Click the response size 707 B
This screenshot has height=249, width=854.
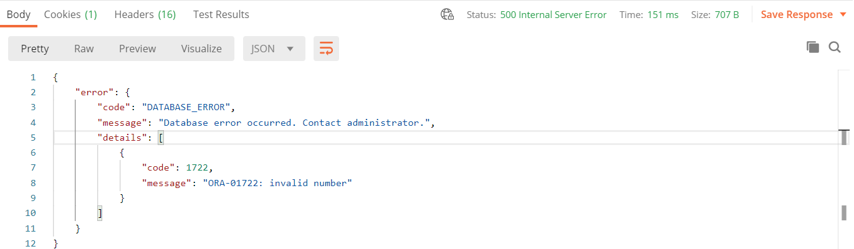click(x=727, y=15)
